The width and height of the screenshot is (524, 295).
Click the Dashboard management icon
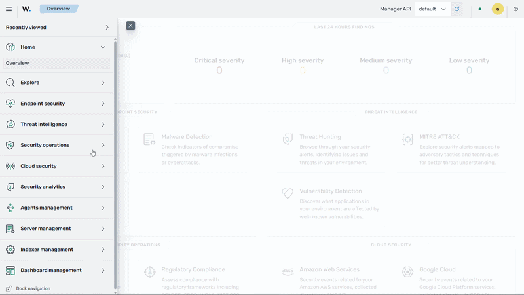(x=10, y=270)
